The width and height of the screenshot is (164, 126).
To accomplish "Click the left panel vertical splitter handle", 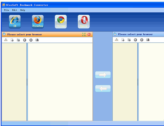I will pos(27,82).
